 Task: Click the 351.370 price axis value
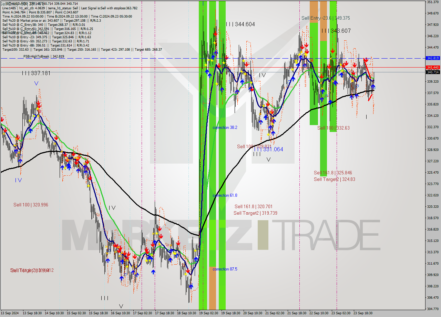(433, 2)
